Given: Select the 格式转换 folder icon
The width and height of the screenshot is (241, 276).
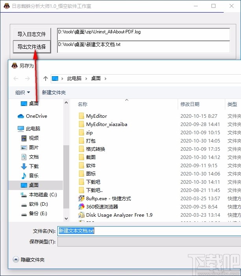Looking at the screenshot, I should tap(81, 149).
